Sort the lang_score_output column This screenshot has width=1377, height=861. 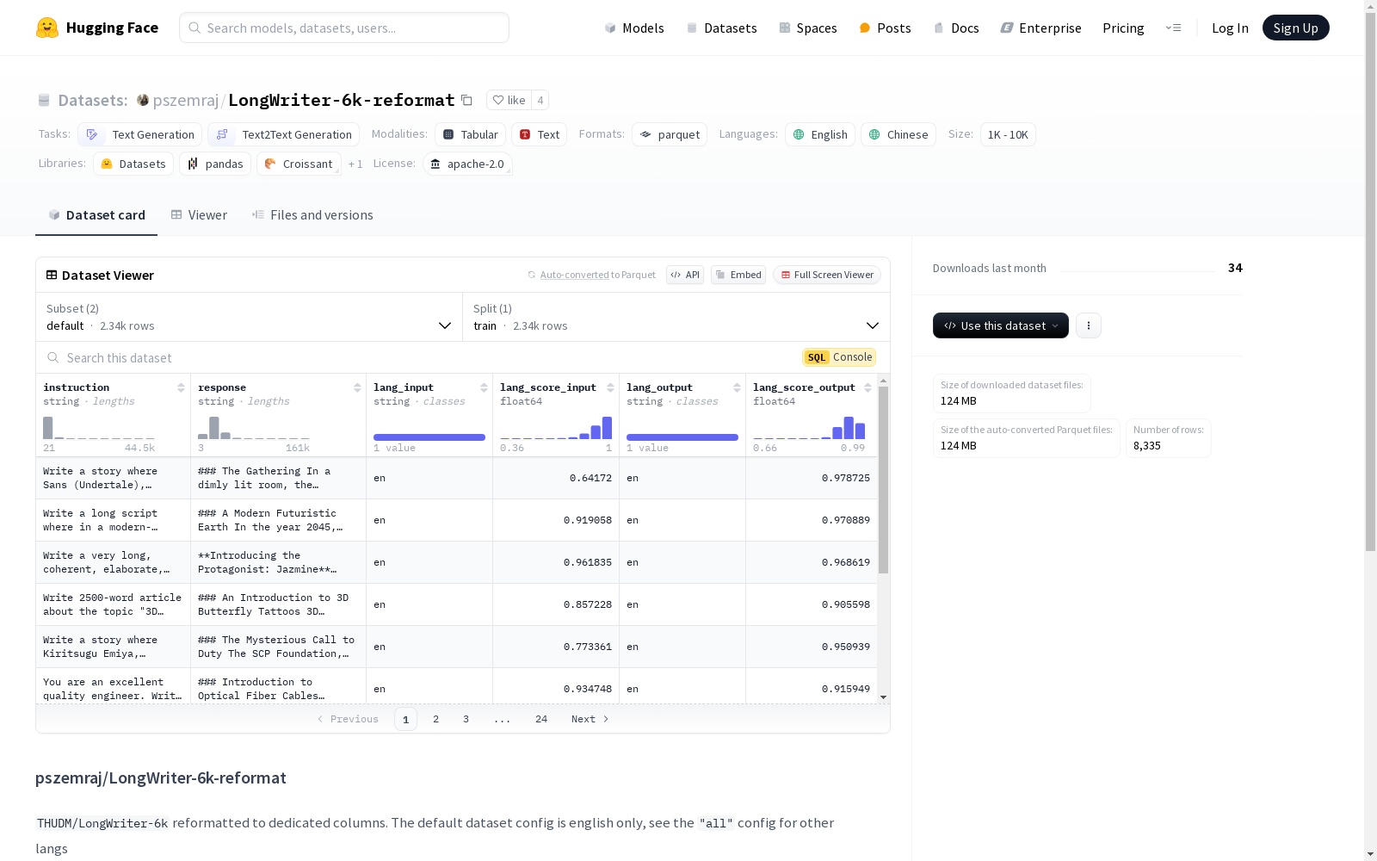(x=868, y=387)
